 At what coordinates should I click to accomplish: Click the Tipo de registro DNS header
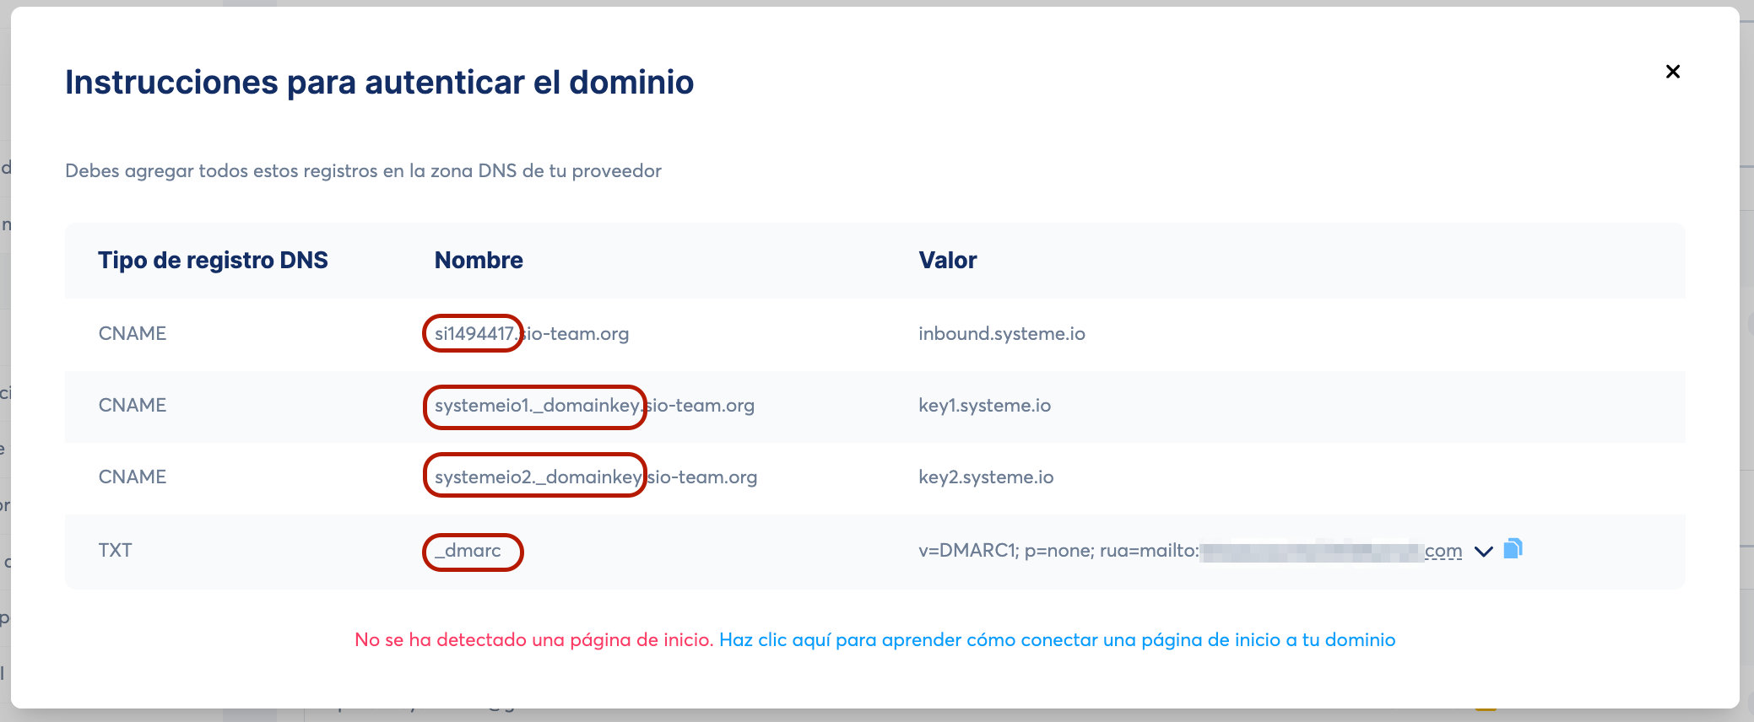point(213,261)
